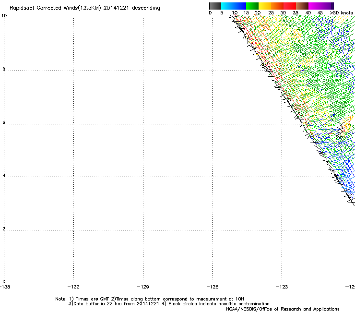This screenshot has width=355, height=312.
Task: Click the latitude axis label "2"
Action: tap(4, 229)
